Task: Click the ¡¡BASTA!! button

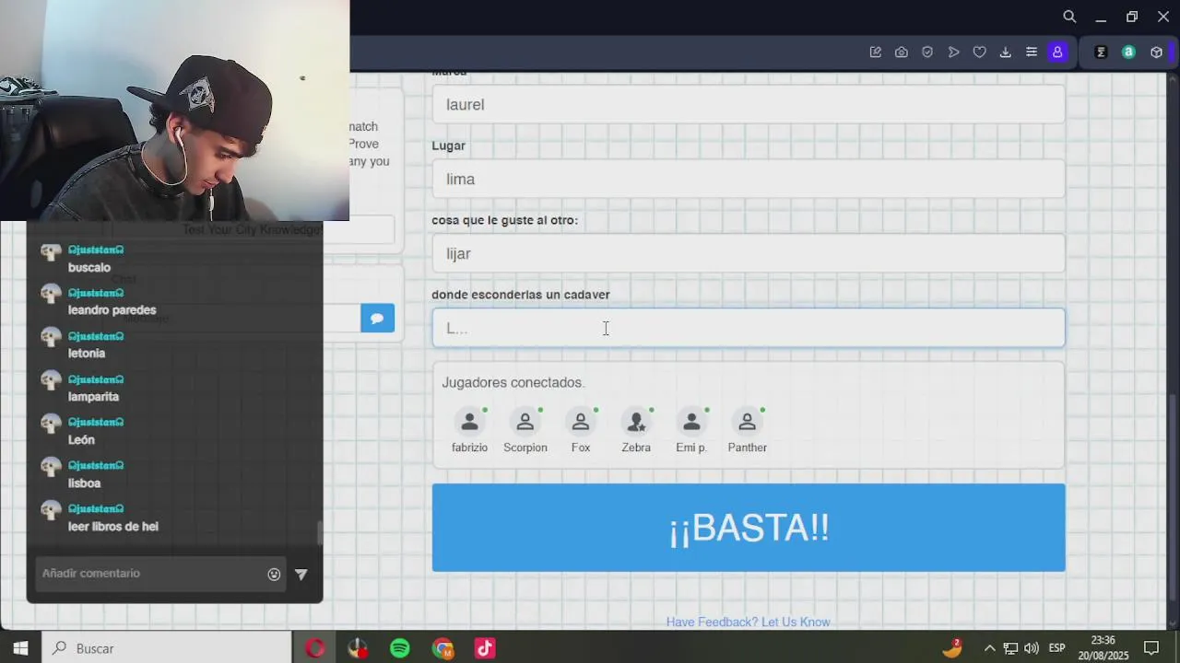Action: [749, 528]
